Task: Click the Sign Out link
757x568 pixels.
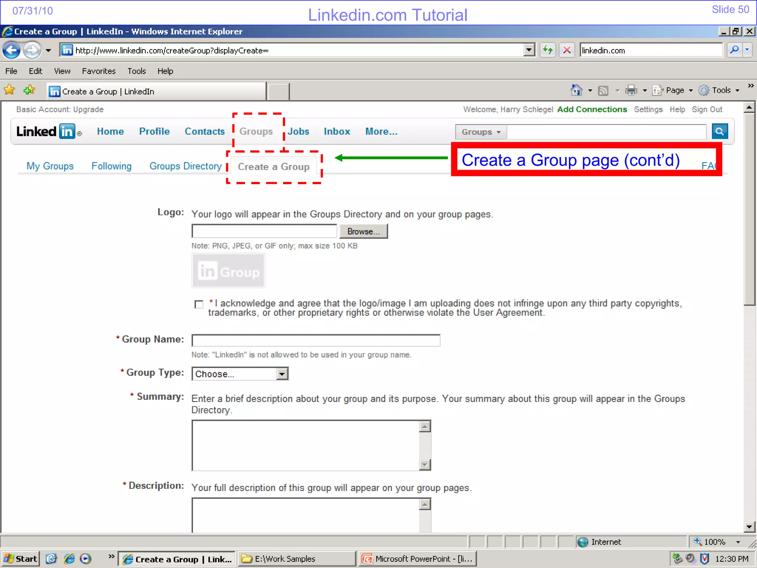Action: [x=707, y=109]
